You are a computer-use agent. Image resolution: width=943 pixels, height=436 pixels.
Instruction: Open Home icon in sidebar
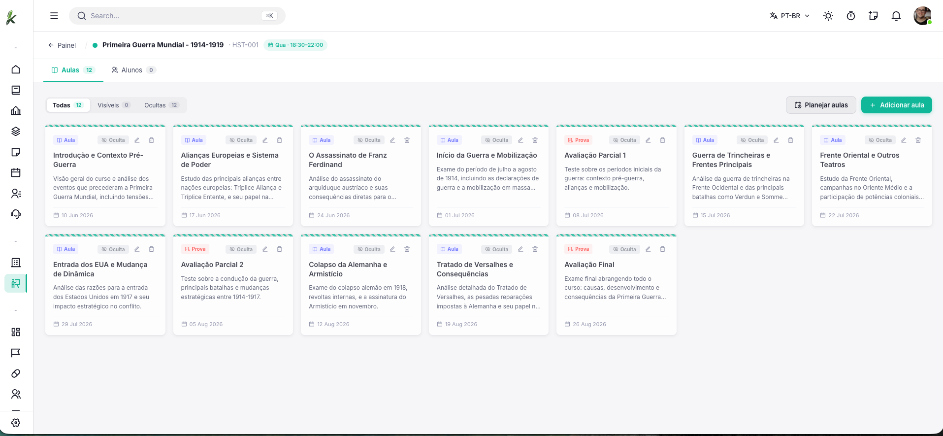pos(16,69)
